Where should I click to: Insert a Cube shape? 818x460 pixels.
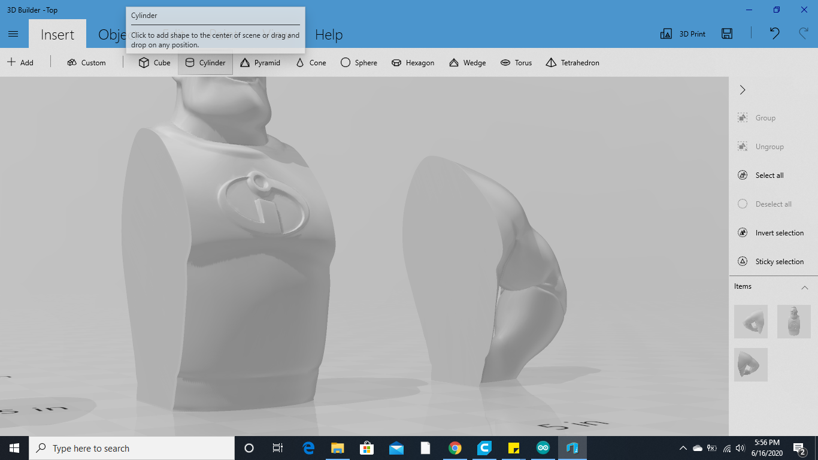tap(154, 62)
